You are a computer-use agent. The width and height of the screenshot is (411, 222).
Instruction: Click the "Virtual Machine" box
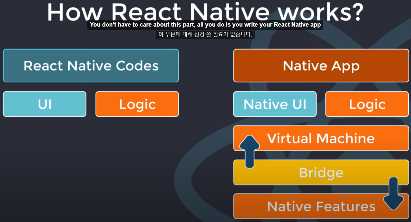[321, 138]
